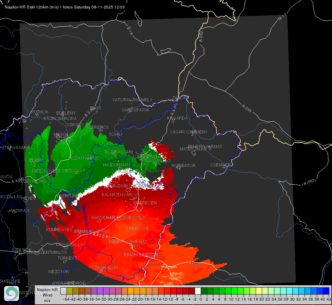Click the A42E 60 road label
The width and height of the screenshot is (332, 305).
(x=102, y=236)
